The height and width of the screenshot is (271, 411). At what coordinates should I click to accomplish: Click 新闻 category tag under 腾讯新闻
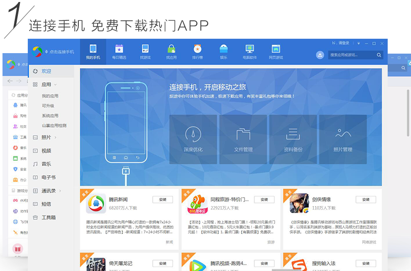[x=170, y=242]
